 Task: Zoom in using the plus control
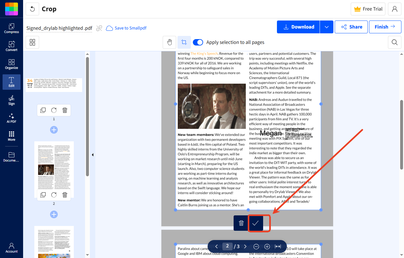267,246
